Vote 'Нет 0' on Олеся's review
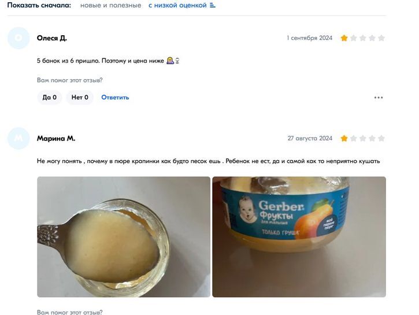The height and width of the screenshot is (315, 419). pyautogui.click(x=80, y=98)
